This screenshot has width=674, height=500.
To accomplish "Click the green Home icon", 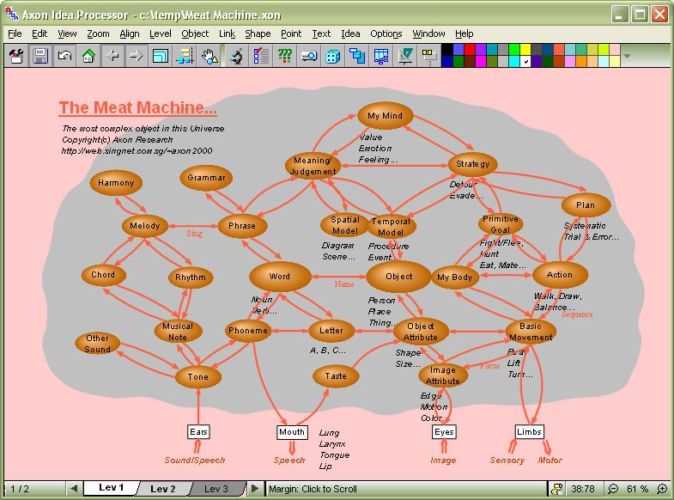I will click(x=88, y=57).
